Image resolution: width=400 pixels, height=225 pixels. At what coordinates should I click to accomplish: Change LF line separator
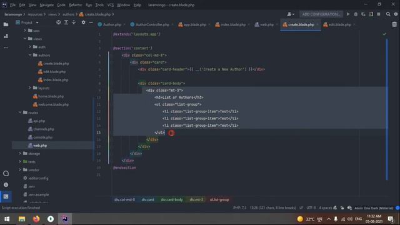(x=301, y=208)
